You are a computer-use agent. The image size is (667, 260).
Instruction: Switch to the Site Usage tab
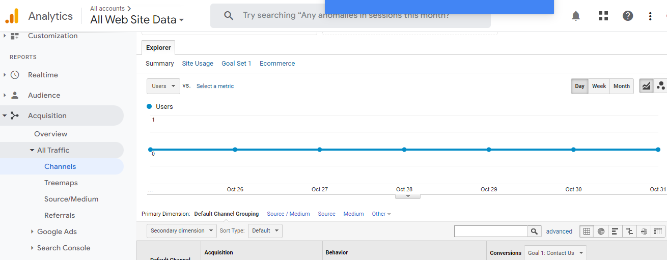pos(198,64)
